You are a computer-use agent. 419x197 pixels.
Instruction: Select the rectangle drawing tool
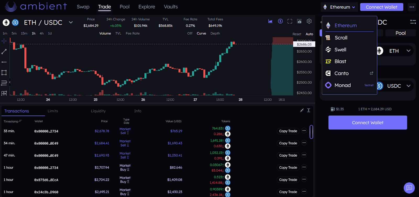point(4,73)
